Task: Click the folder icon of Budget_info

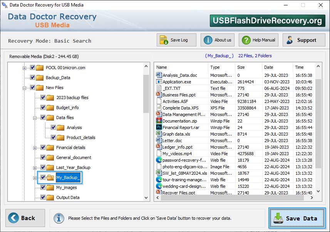Action: 50,108
